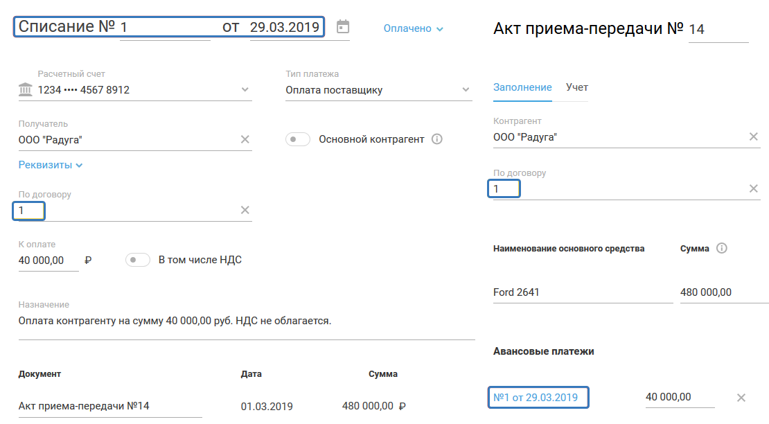
Task: Click the bank icon beside account number
Action: [26, 89]
